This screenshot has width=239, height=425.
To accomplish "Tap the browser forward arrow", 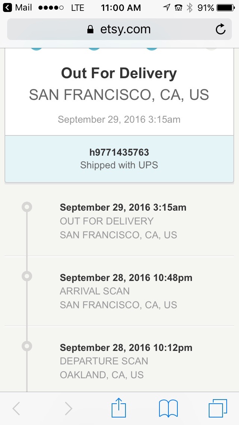I will (x=68, y=409).
